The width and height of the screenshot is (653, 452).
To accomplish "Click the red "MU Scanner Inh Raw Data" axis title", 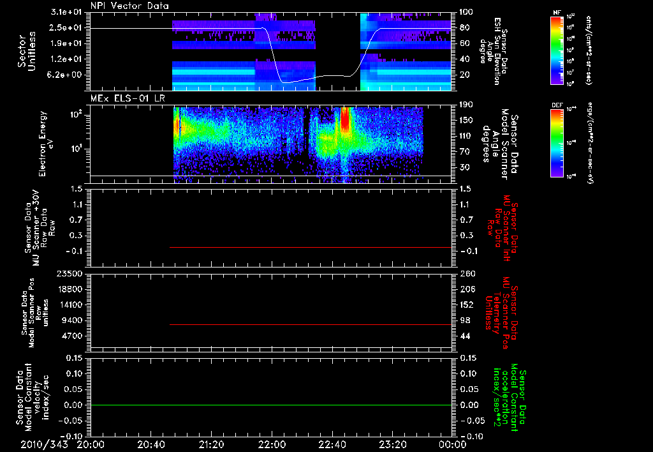I will tap(503, 228).
